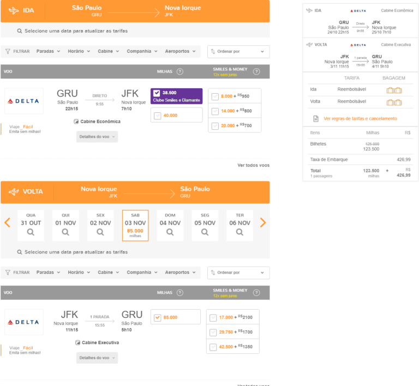Select the SAB 03 NOV date tab
419x386 pixels.
pyautogui.click(x=135, y=225)
